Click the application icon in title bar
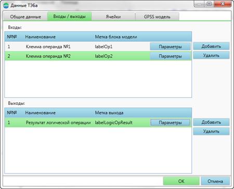234x189 pixels. click(6, 6)
